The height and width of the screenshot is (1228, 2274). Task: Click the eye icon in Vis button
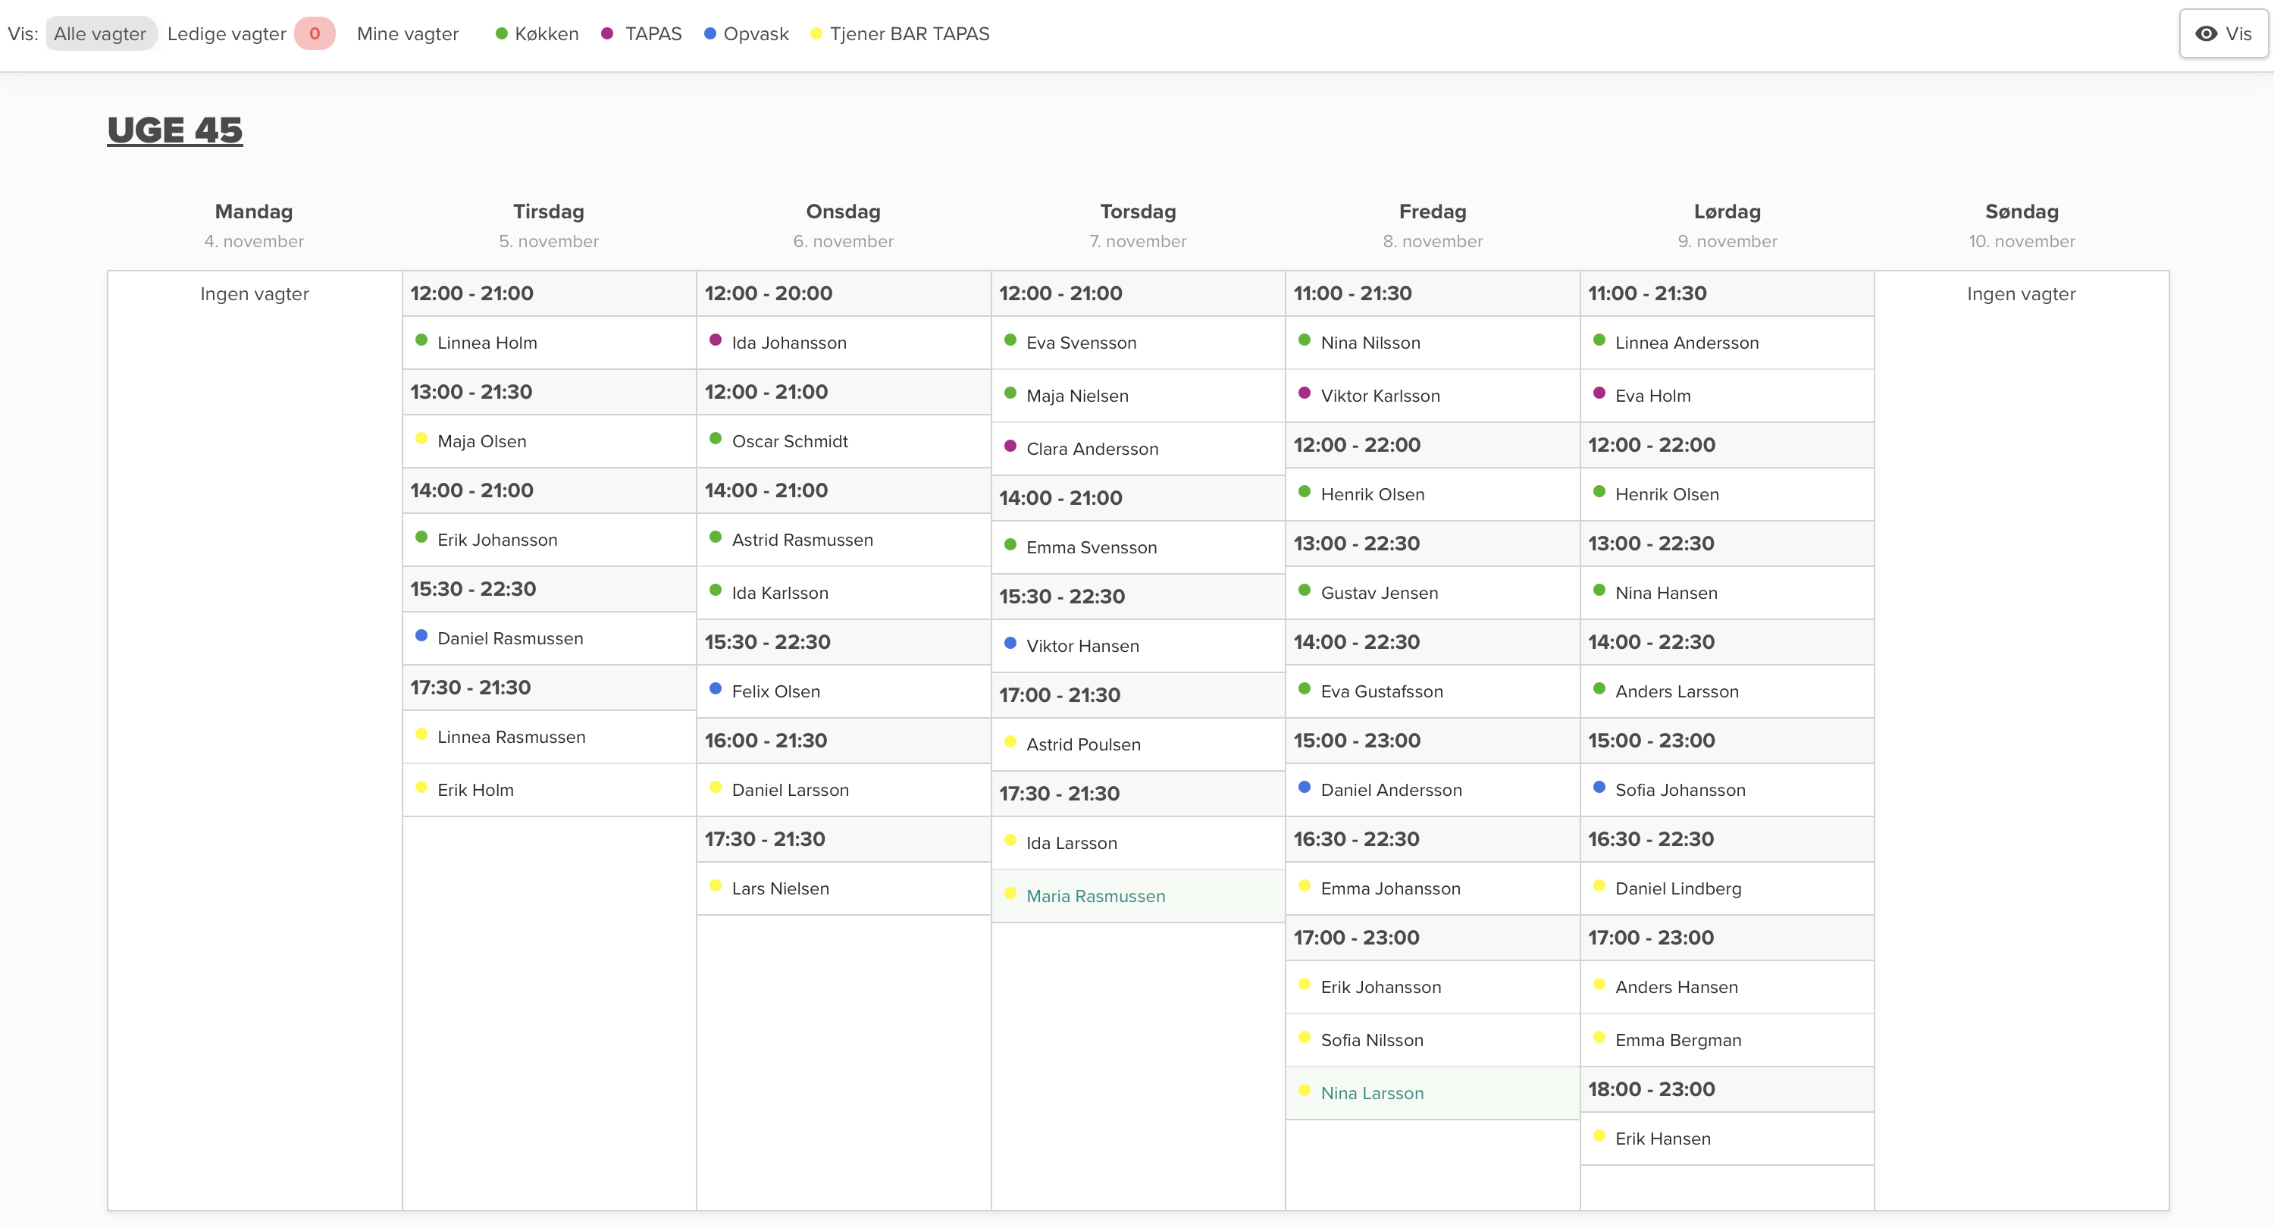(2206, 33)
